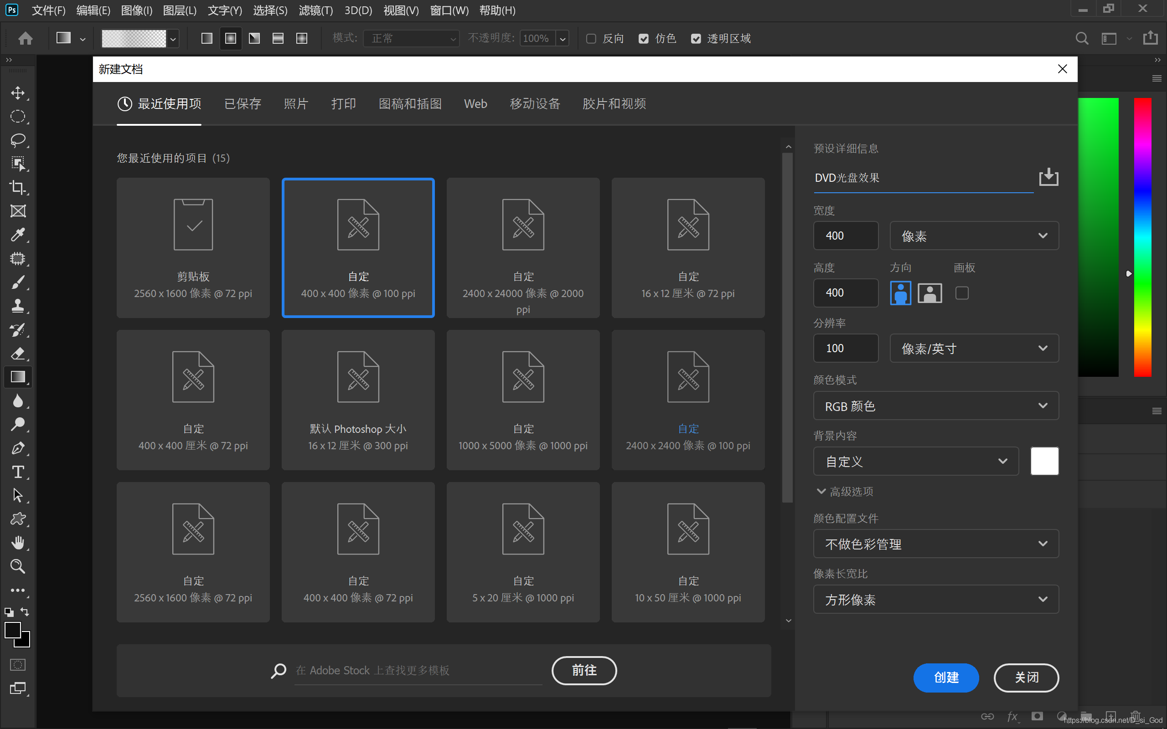The height and width of the screenshot is (729, 1167).
Task: Select the Eraser tool
Action: coord(18,354)
